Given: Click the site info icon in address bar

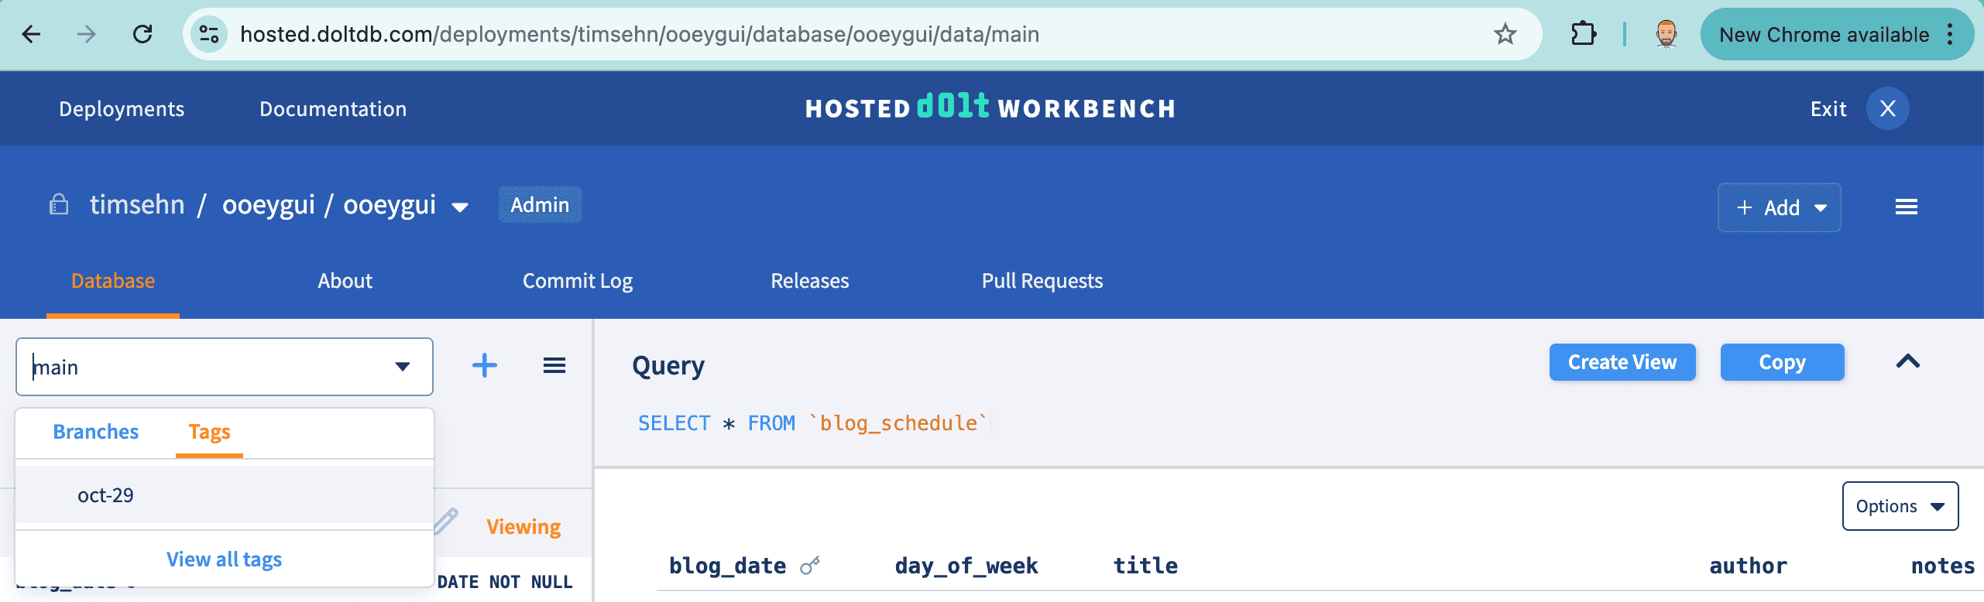Looking at the screenshot, I should [209, 34].
